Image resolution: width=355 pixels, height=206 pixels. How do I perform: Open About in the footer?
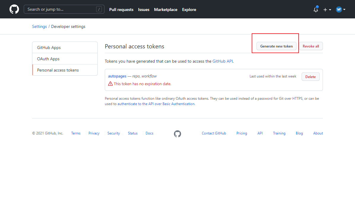[x=318, y=133]
